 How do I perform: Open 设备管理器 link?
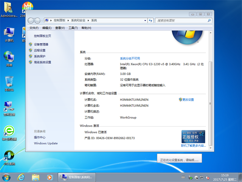pos(41,44)
